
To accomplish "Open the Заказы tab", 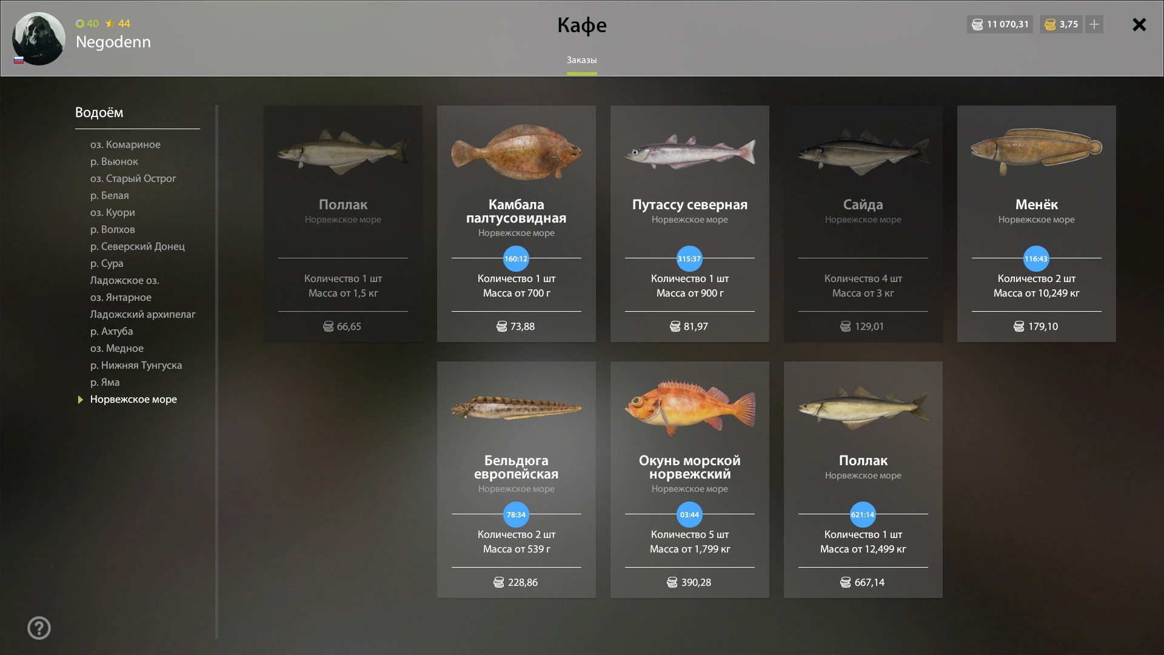I will point(581,60).
